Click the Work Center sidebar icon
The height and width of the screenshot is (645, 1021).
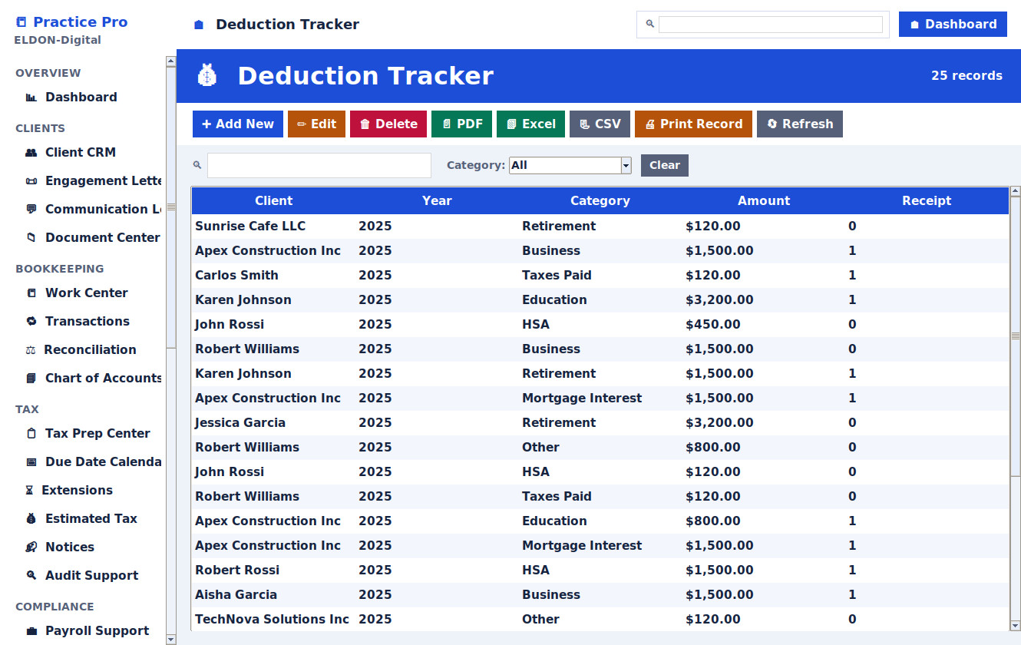(31, 293)
